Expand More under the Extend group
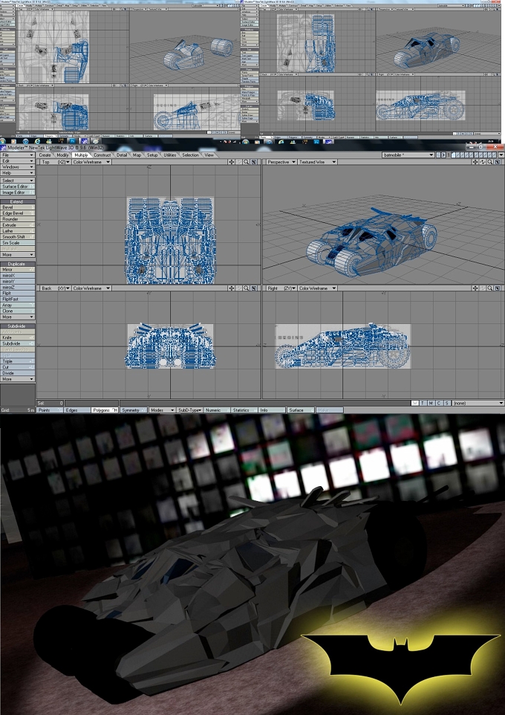505x715 pixels. point(17,255)
